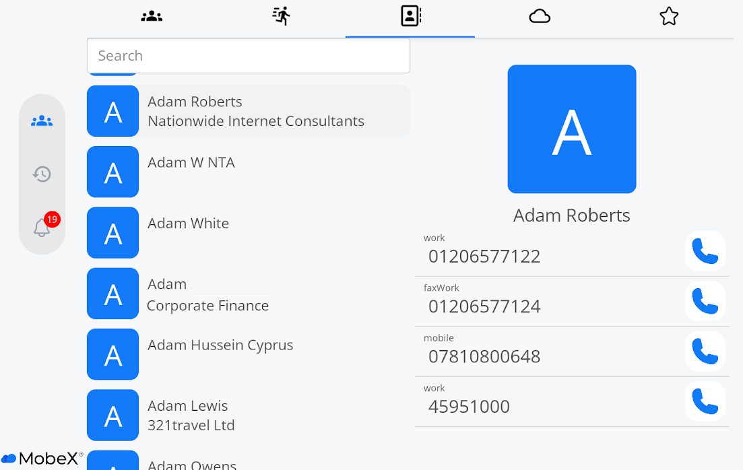Viewport: 743px width, 470px height.
Task: Dial the faxWork number 01206577124
Action: [705, 301]
